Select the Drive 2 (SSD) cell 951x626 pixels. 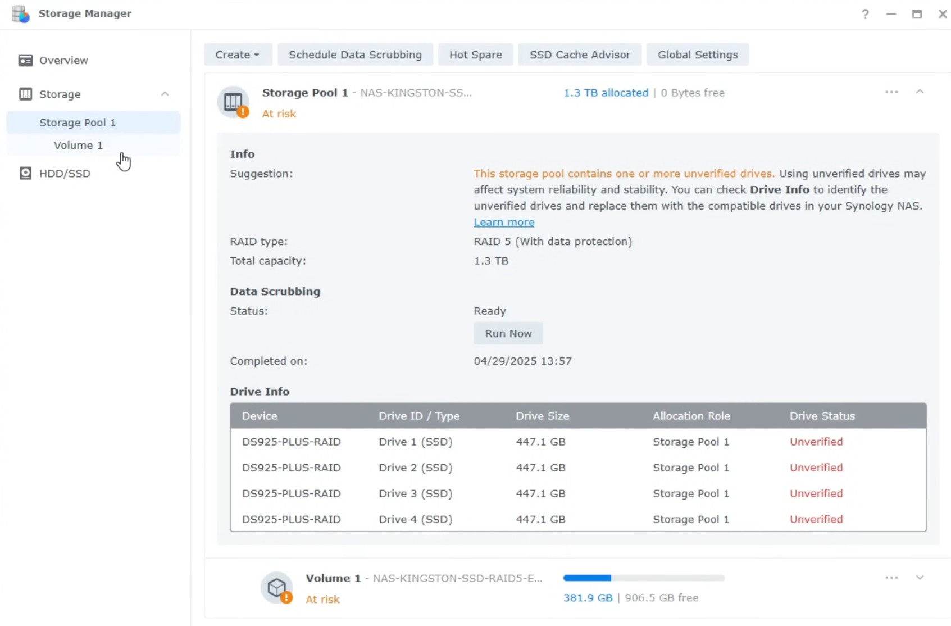pos(416,468)
